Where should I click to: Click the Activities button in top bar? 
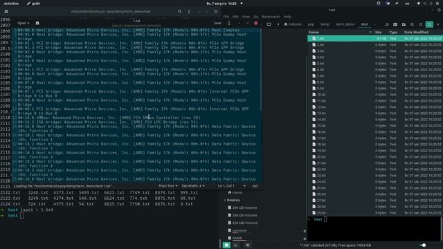tap(11, 3)
